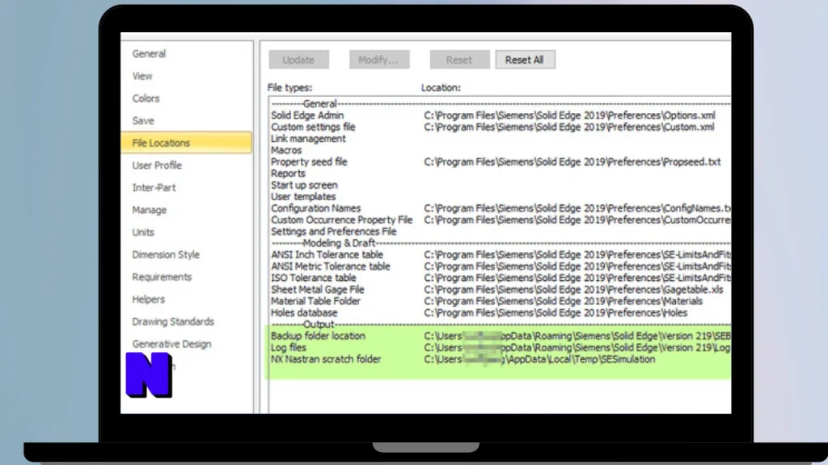Click the Reset All button
Screen dimensions: 828x465
tap(525, 60)
